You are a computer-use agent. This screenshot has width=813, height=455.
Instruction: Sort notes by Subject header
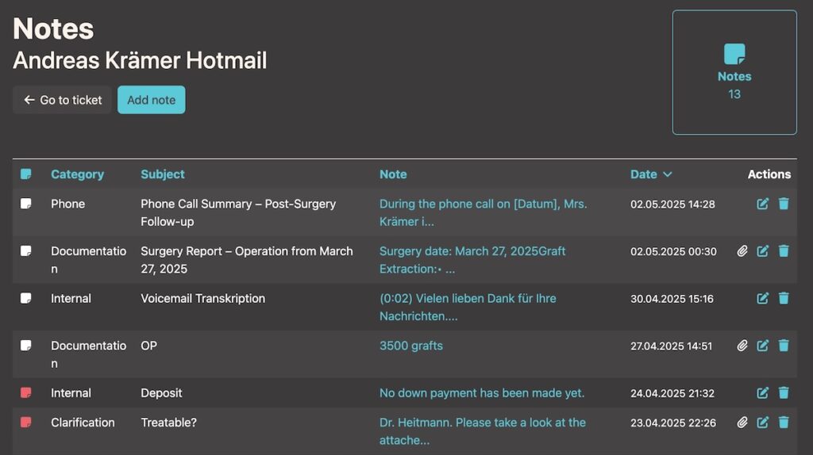(163, 174)
